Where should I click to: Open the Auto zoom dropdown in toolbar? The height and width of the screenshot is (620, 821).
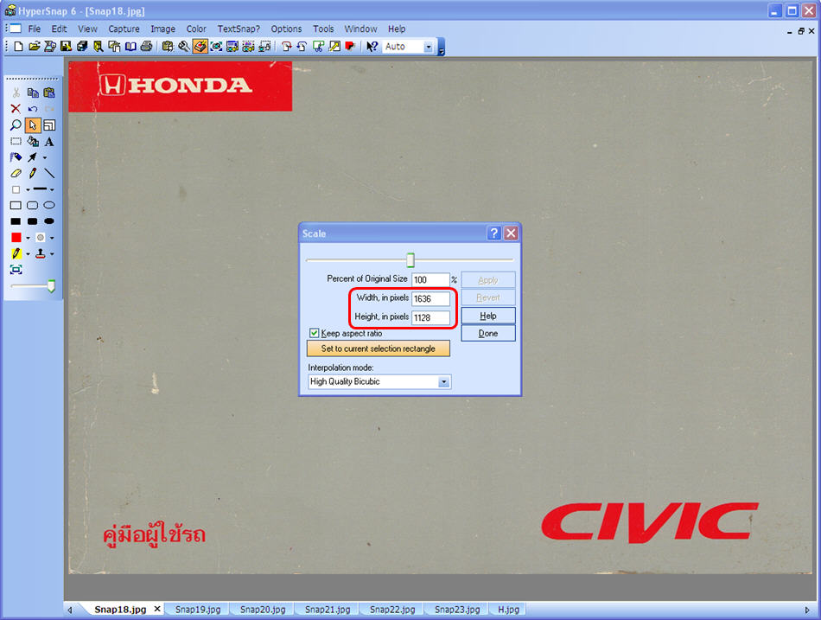click(429, 47)
